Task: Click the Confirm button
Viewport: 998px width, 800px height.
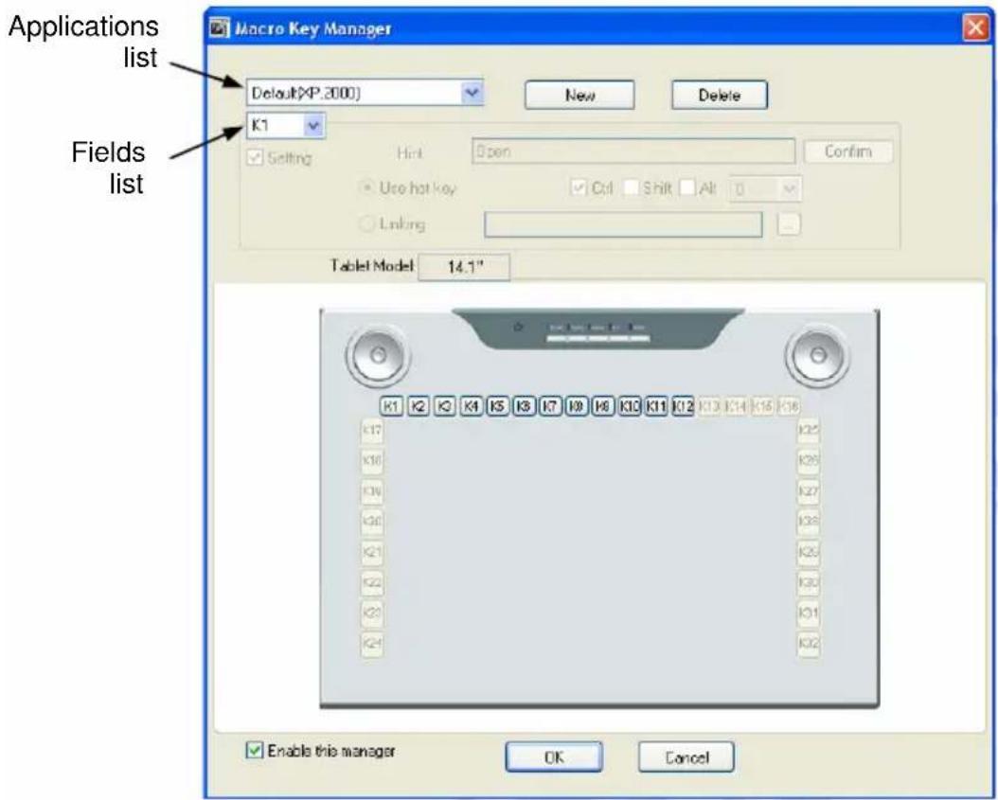Action: pyautogui.click(x=848, y=151)
